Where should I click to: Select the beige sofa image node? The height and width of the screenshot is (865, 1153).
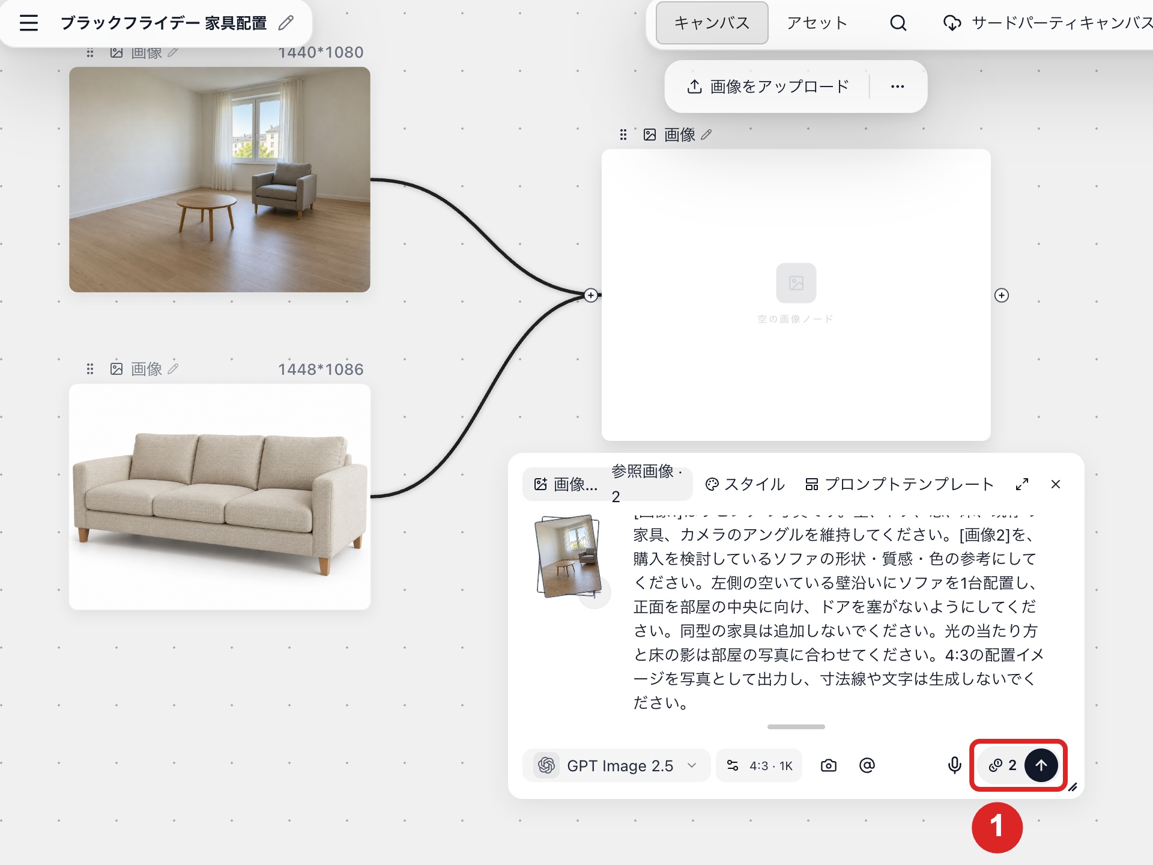pos(220,497)
